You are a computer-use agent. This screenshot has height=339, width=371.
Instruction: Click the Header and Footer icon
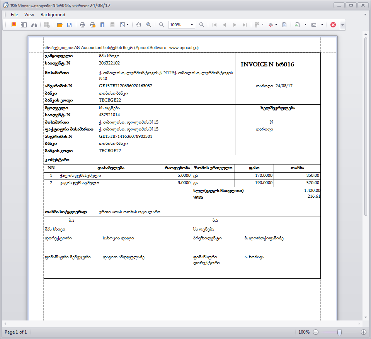point(112,25)
